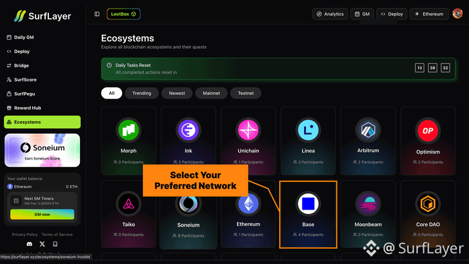Click the Core DAO card name label
Image resolution: width=469 pixels, height=264 pixels.
(x=427, y=224)
